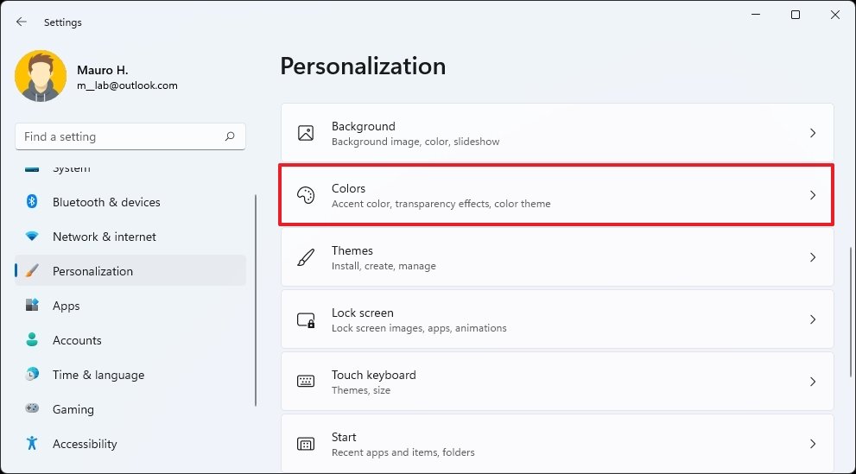Click the Time & language globe icon

click(32, 374)
